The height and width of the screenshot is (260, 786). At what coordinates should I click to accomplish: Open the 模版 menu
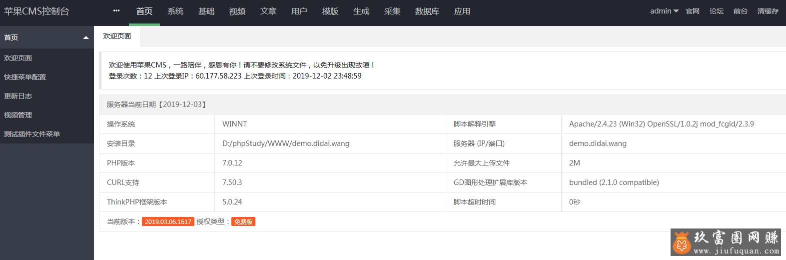pos(330,11)
